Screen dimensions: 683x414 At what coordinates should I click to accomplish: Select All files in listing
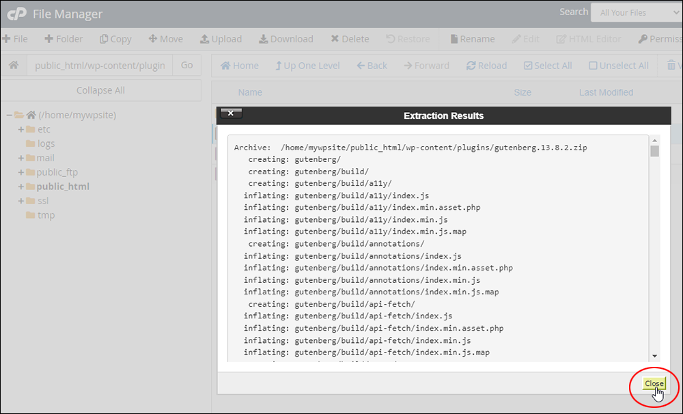[x=548, y=66]
